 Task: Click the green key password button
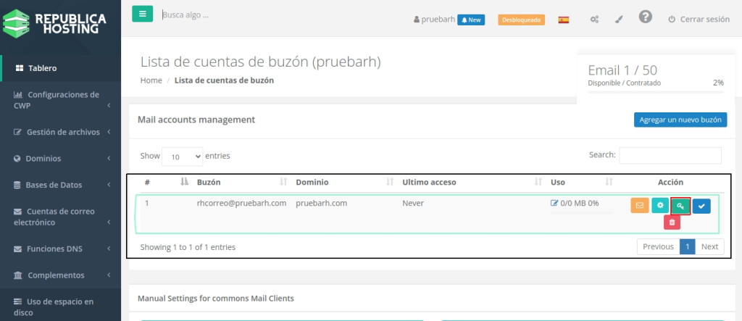(680, 206)
